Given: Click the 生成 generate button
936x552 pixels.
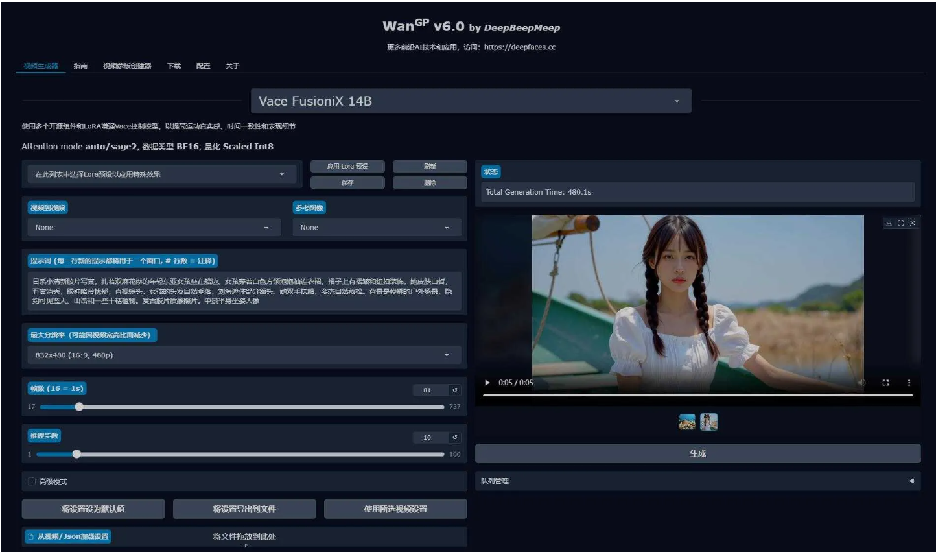Looking at the screenshot, I should [697, 453].
